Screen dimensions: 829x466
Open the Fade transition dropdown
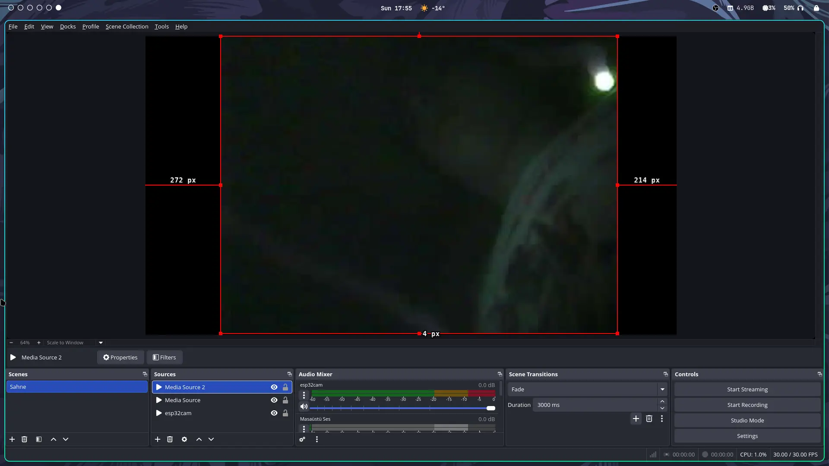[x=662, y=389]
